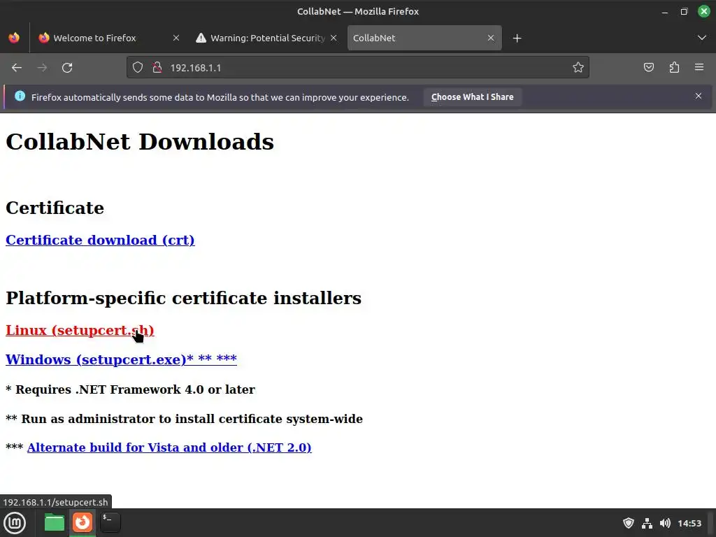Go back to the previous page
716x537 pixels.
[17, 68]
